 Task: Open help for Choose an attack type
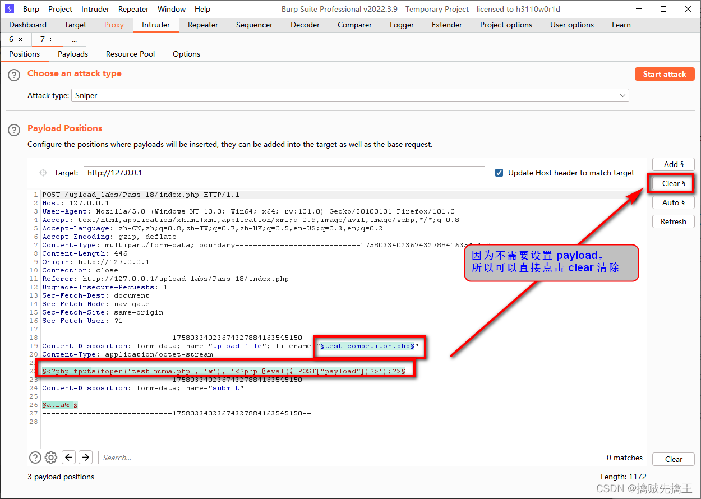[14, 75]
